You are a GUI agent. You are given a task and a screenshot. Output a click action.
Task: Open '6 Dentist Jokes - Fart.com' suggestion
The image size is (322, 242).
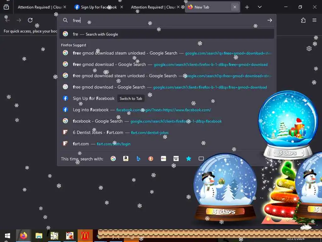coord(167,132)
